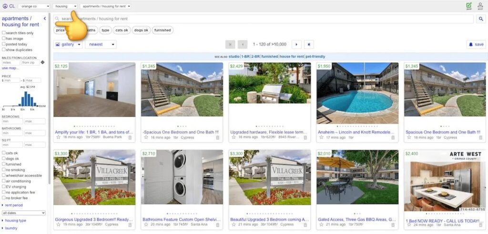Click the minimum bedrooms field
Screen dimensions: 488x234
12,121
